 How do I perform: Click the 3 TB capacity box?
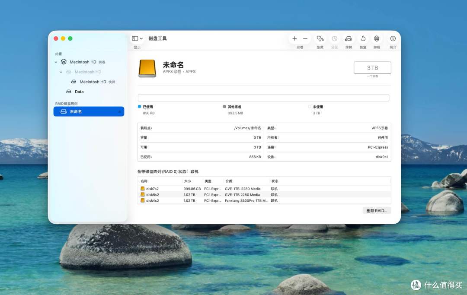tap(372, 68)
